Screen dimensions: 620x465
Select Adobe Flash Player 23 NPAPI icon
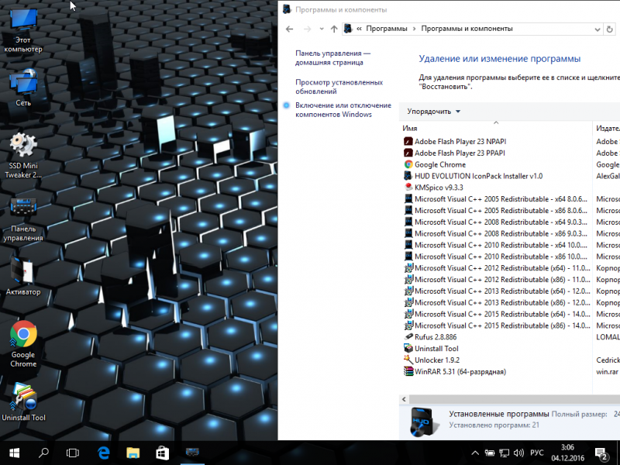[408, 142]
